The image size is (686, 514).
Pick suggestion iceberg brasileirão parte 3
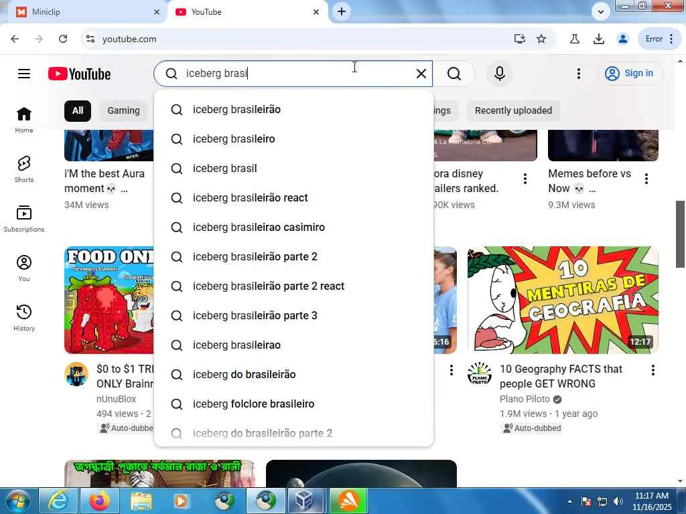[293, 316]
